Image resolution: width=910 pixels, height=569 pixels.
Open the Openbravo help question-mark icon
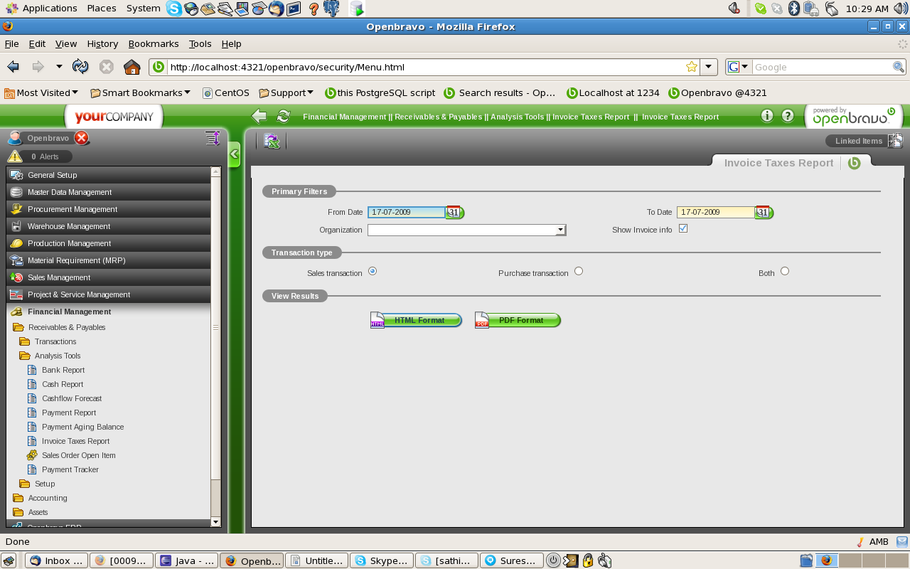(788, 116)
